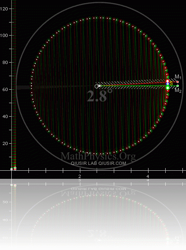Viewport: 186px width, 250px height.
Task: Select the small green endpoint M2
Action: (x=178, y=86)
